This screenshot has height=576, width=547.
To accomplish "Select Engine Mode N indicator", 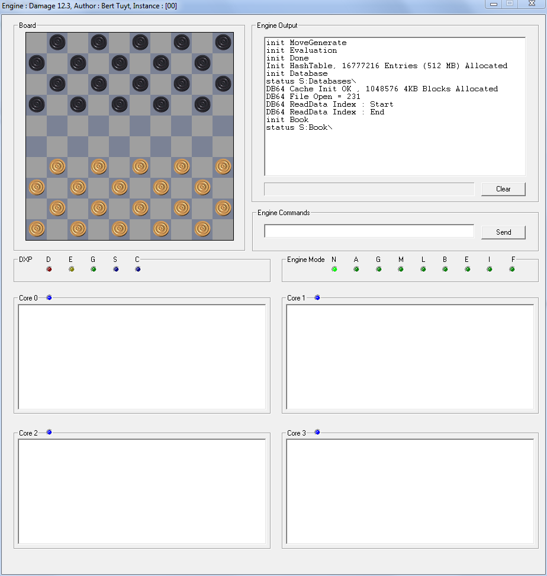I will pyautogui.click(x=334, y=269).
